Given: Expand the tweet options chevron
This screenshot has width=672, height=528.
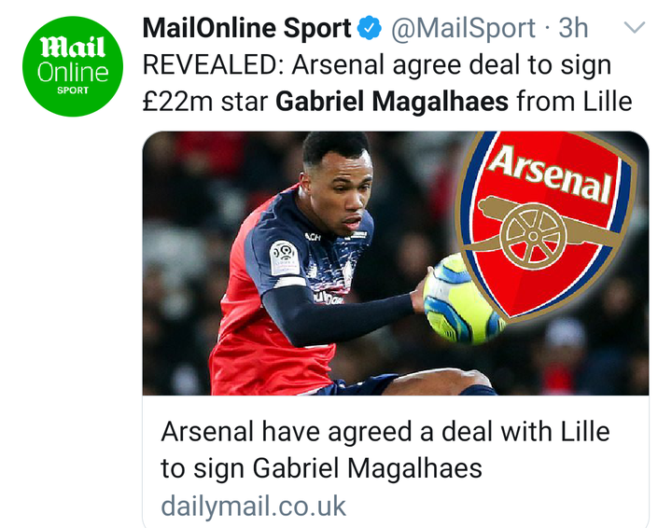Looking at the screenshot, I should [634, 29].
